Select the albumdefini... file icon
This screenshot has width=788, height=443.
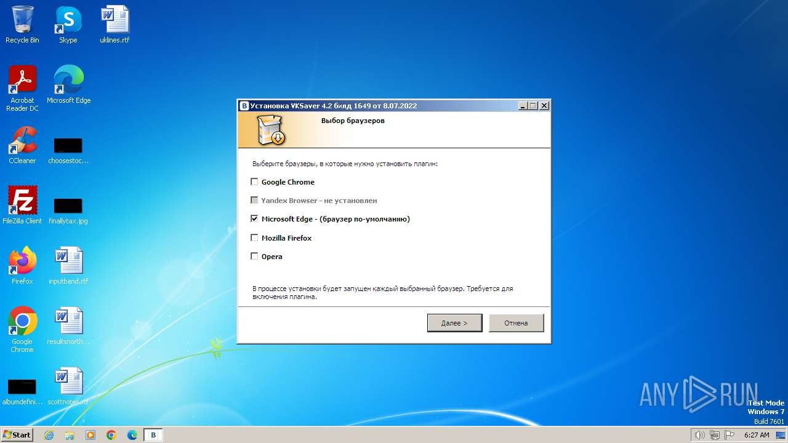pos(22,392)
